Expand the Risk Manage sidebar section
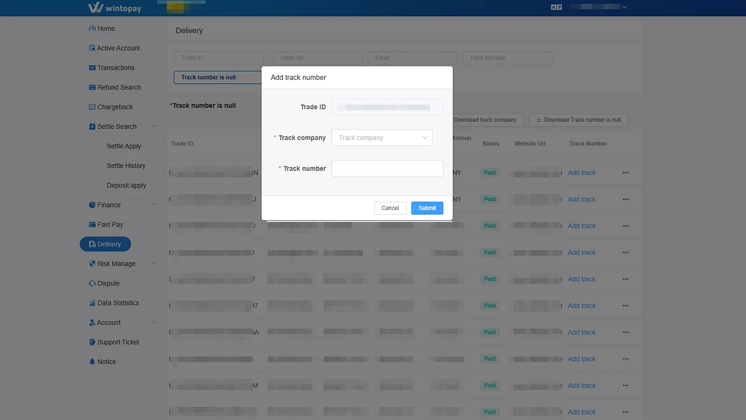The height and width of the screenshot is (420, 746). tap(115, 264)
